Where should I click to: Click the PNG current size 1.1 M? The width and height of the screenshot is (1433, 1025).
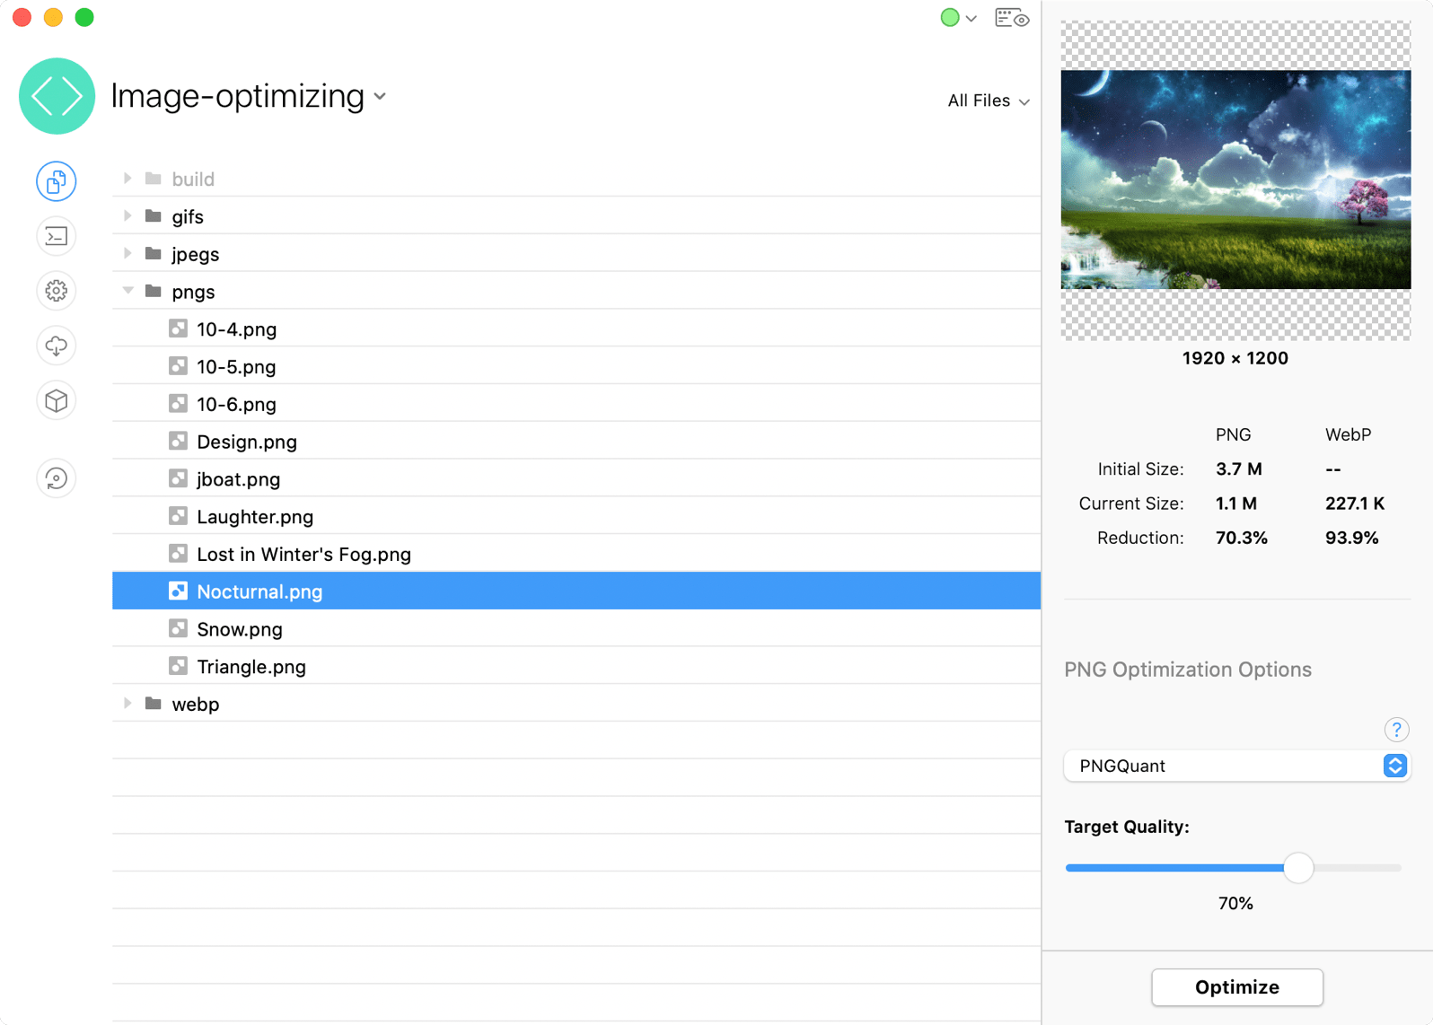pyautogui.click(x=1236, y=504)
